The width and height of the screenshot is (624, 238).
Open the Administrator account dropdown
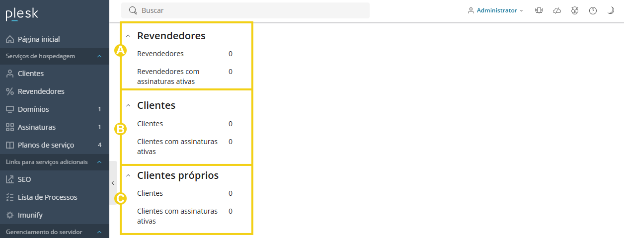tap(496, 10)
